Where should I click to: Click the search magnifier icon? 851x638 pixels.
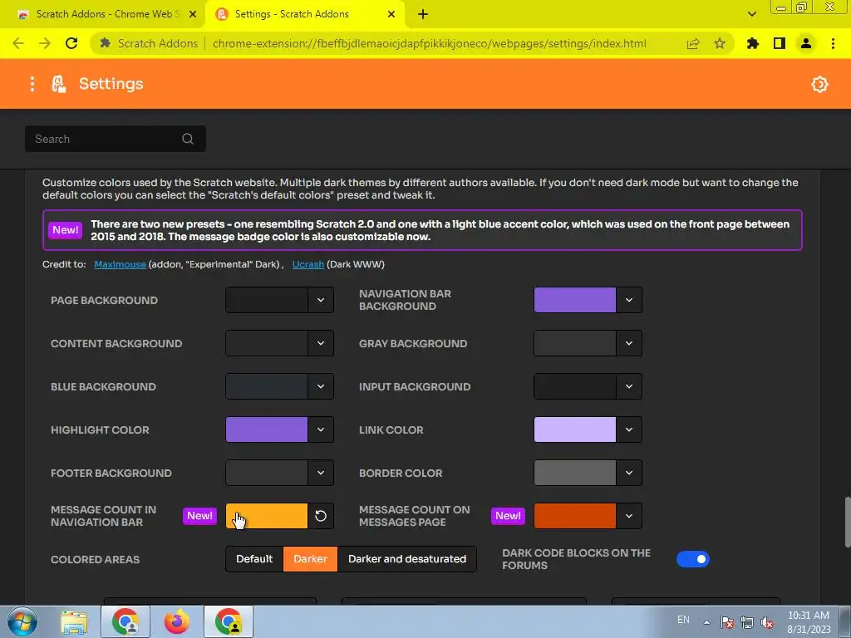pyautogui.click(x=188, y=139)
